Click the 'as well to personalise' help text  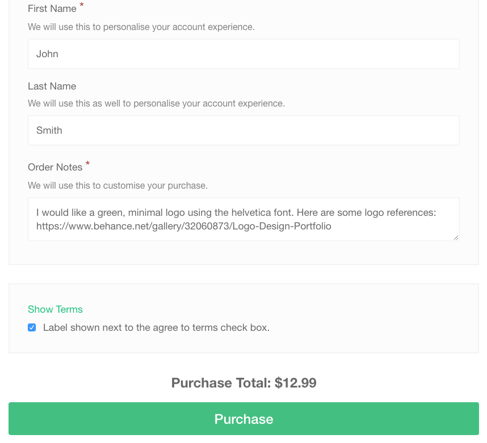coord(156,103)
